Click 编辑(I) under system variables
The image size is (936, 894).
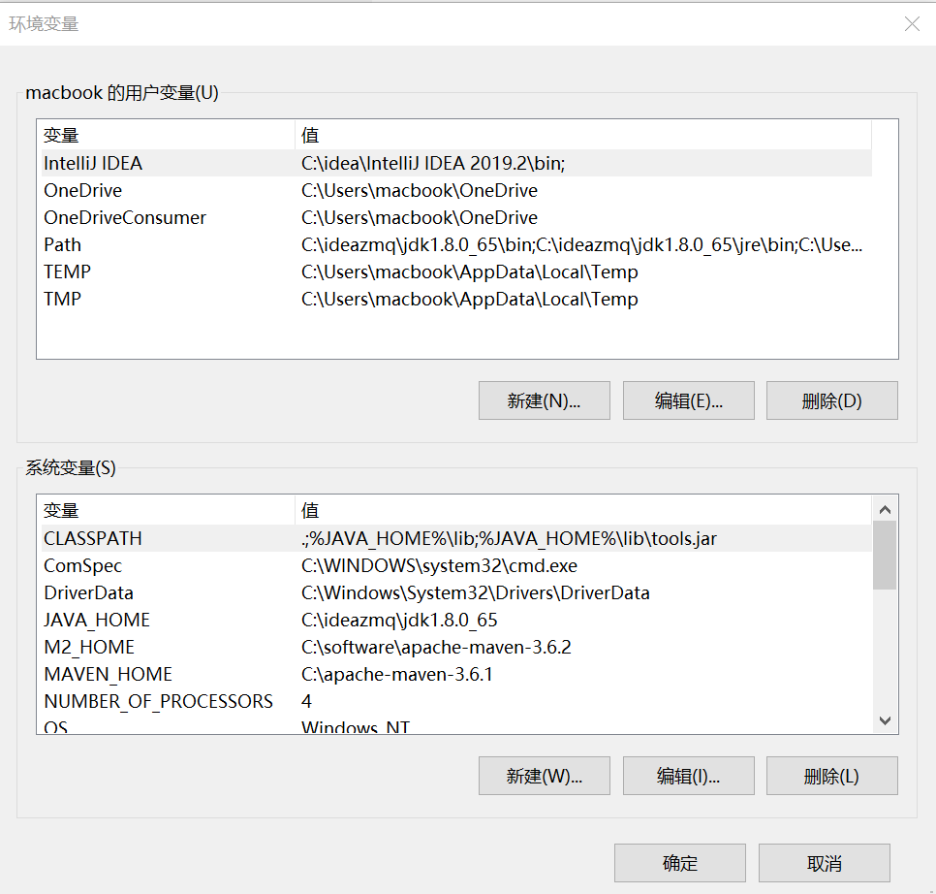coord(688,775)
